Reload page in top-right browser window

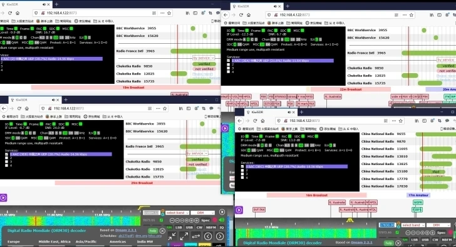coord(241,15)
